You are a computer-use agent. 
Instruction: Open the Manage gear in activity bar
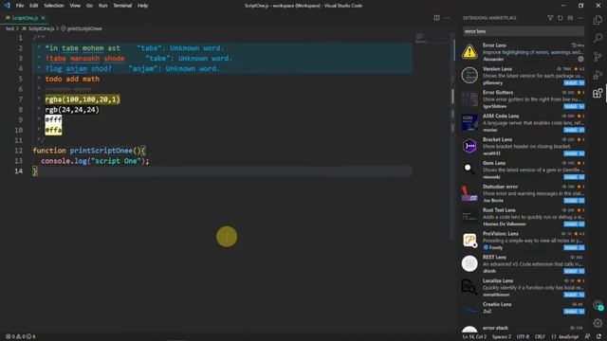click(598, 323)
